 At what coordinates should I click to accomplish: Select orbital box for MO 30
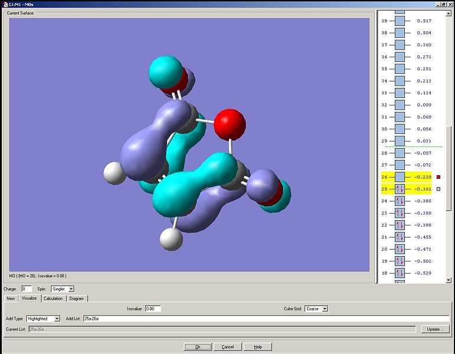[x=400, y=129]
